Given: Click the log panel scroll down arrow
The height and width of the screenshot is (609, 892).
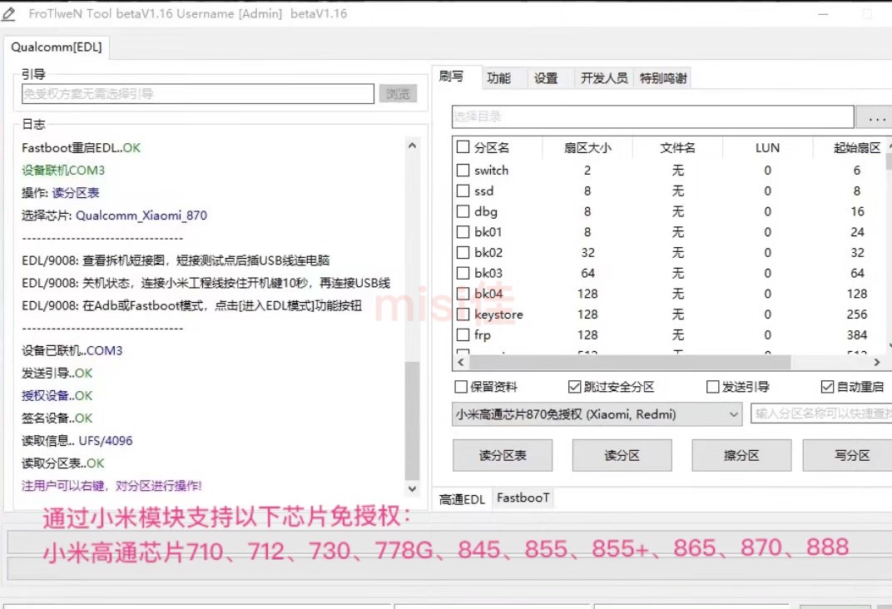Looking at the screenshot, I should pos(412,488).
